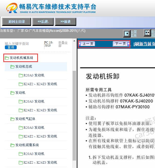The width and height of the screenshot is (155, 168).
Task: Open R20A3 发动机 under 发动机润滑系统
Action: pos(34,154)
